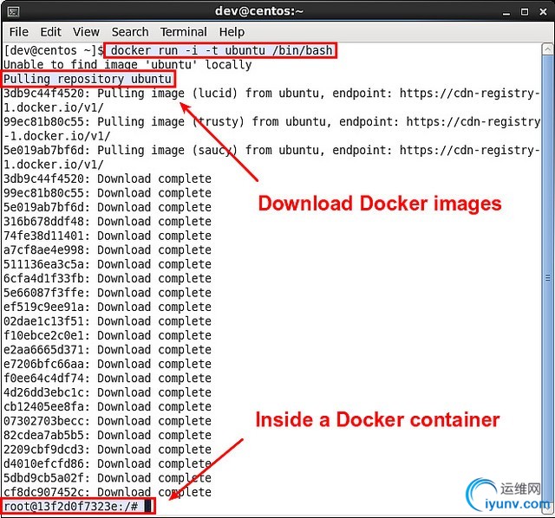Click the 5e019ab7bf6d Pulling image (saucy) line
The image size is (555, 518).
[x=271, y=157]
